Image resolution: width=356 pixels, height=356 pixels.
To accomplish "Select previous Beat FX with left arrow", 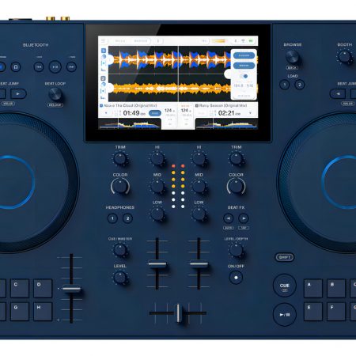I will [x=229, y=218].
